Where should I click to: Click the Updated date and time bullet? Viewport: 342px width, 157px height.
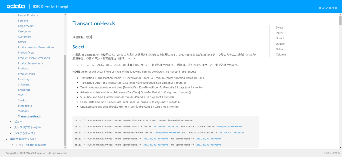(x=130, y=107)
